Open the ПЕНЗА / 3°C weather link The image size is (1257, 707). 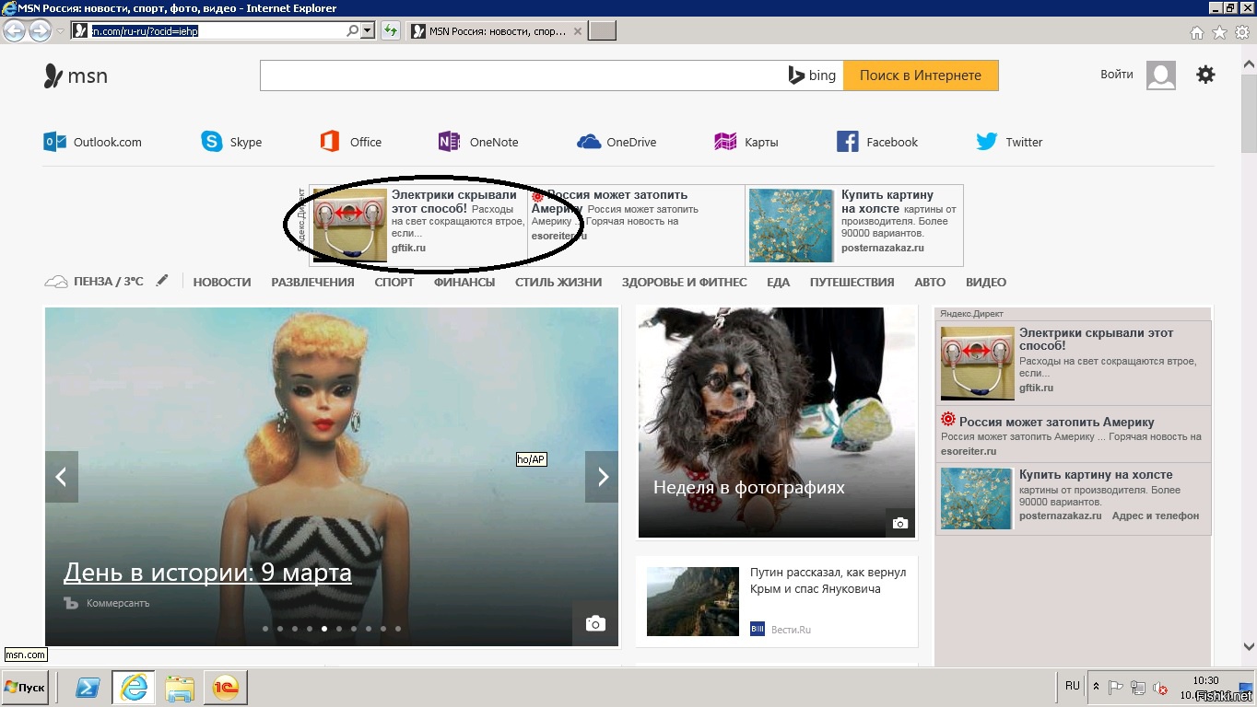(94, 282)
